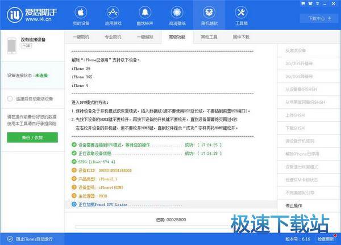Screen dimensions: 341x245
Task: Toggle the 连接后自动激活设备 radio option
Action: 10,99
